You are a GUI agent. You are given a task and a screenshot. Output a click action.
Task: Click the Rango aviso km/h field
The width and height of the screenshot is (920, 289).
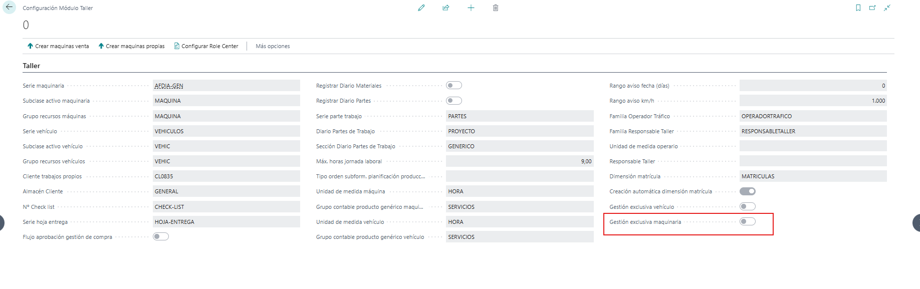click(x=813, y=101)
